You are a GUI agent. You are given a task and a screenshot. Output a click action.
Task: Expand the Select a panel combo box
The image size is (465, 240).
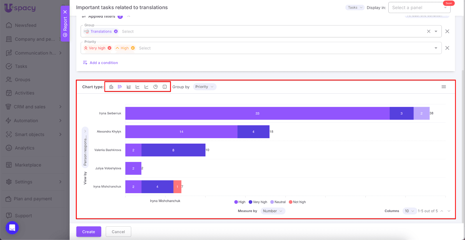click(419, 8)
